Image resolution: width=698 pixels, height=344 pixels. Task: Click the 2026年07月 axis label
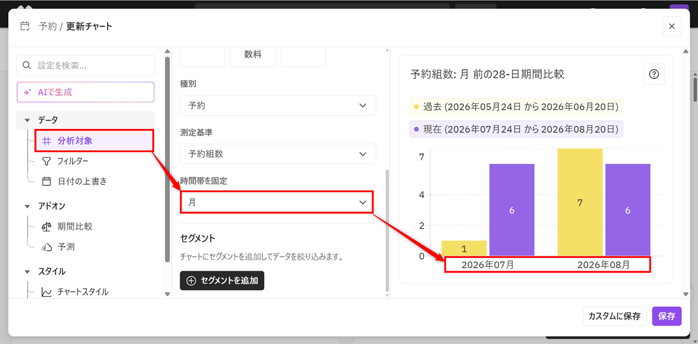tap(487, 264)
